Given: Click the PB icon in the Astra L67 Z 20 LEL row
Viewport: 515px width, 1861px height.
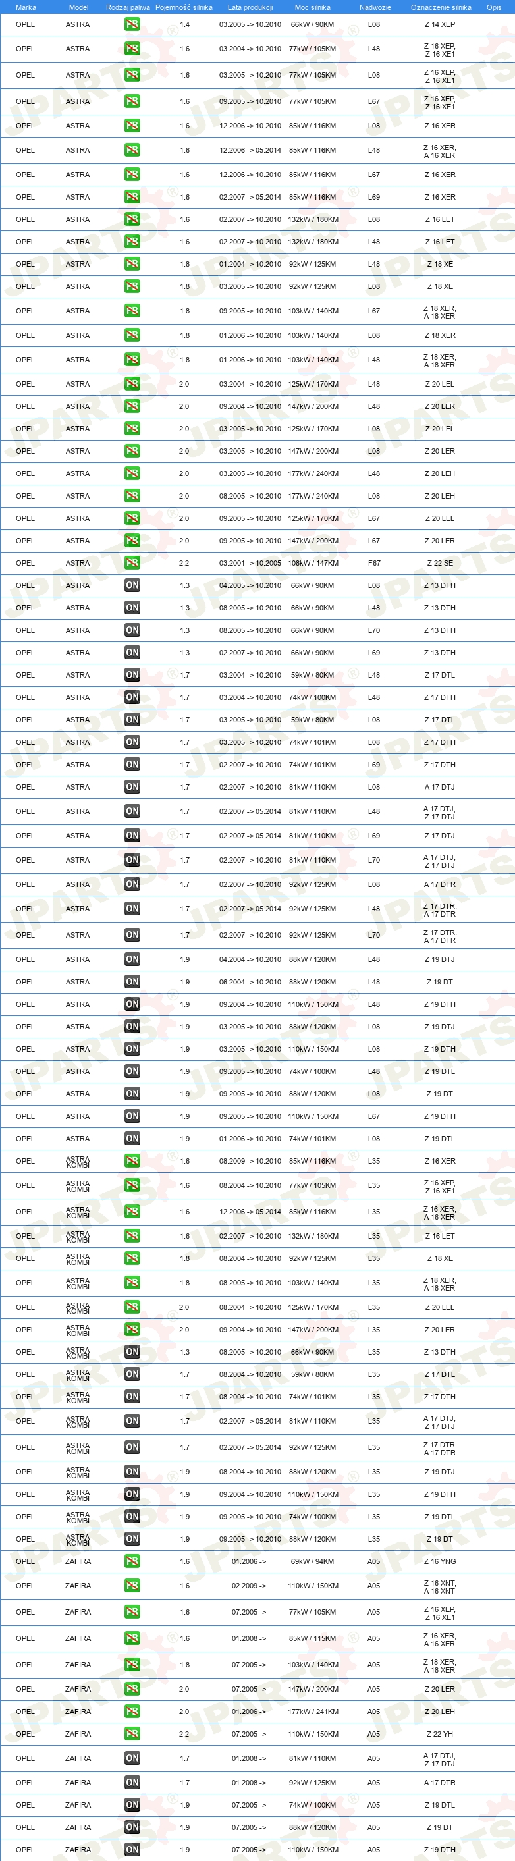Looking at the screenshot, I should [x=132, y=518].
